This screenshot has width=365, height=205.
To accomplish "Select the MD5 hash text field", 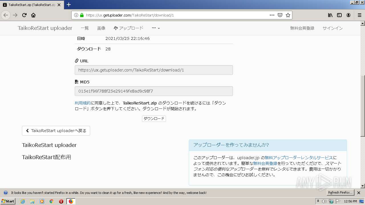I will (x=154, y=91).
